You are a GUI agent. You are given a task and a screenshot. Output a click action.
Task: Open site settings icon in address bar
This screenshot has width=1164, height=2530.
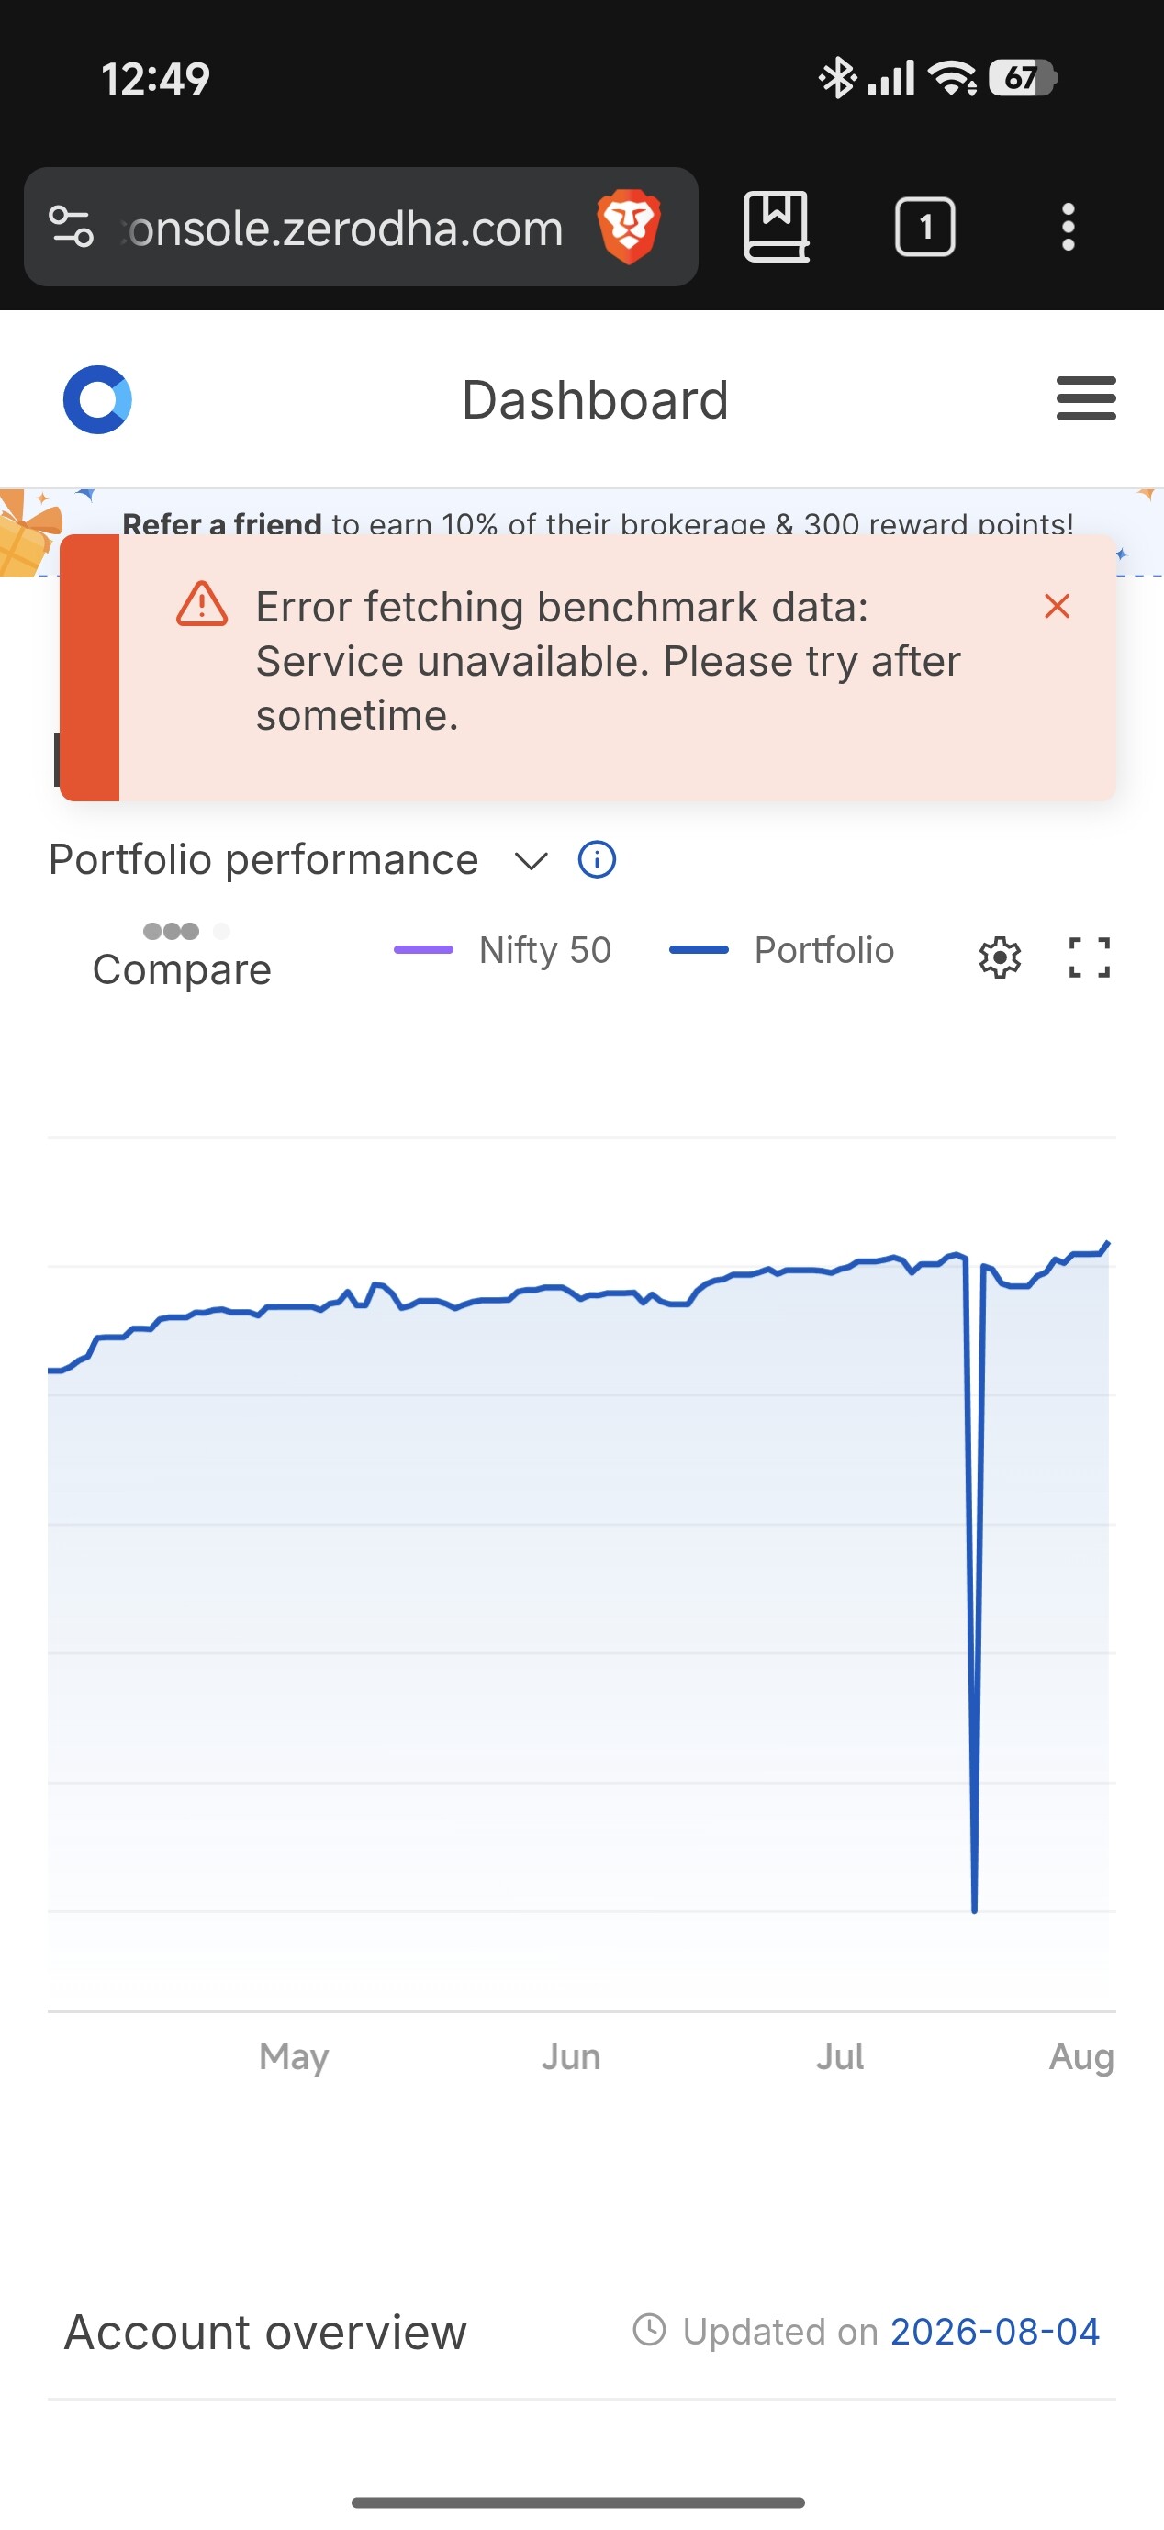71,227
